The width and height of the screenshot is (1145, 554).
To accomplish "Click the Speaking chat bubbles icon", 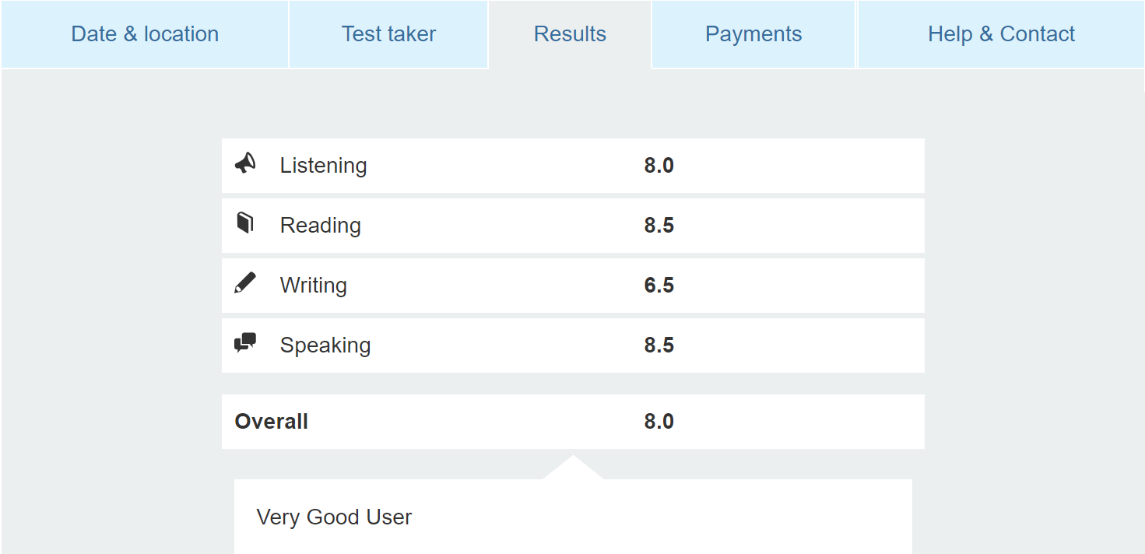I will coord(245,343).
